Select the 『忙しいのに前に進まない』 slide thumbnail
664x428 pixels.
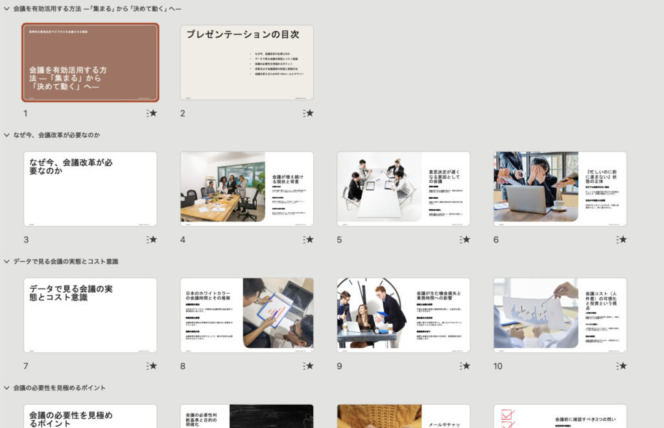560,188
